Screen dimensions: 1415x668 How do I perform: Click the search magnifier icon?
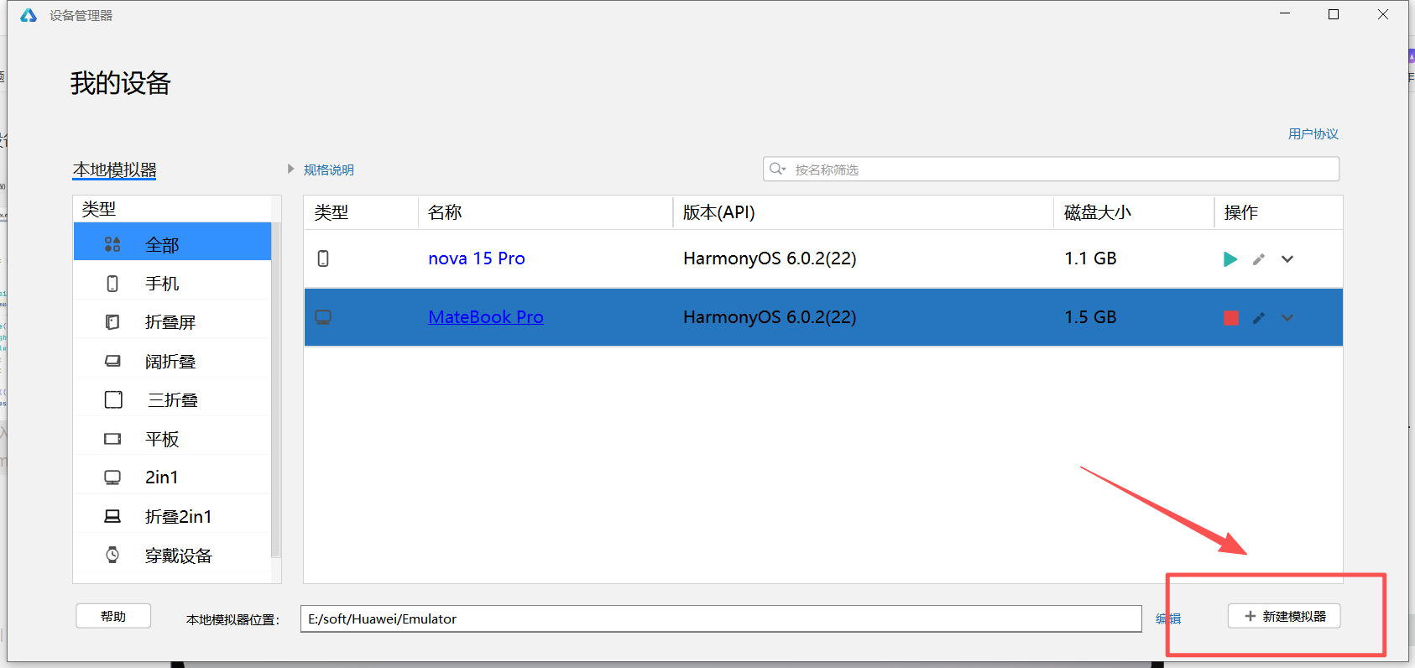(777, 170)
